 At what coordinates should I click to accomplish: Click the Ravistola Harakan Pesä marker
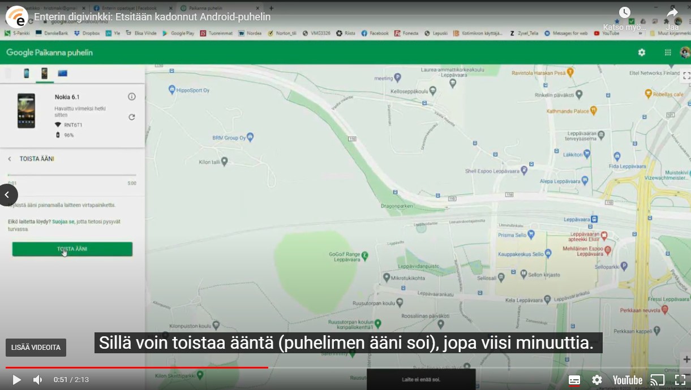570,72
